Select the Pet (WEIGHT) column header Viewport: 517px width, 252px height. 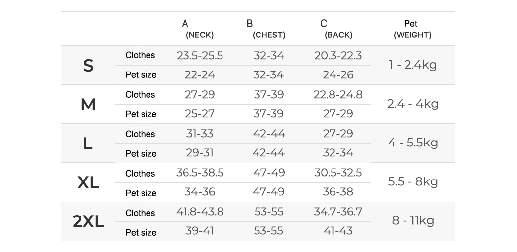(x=412, y=29)
